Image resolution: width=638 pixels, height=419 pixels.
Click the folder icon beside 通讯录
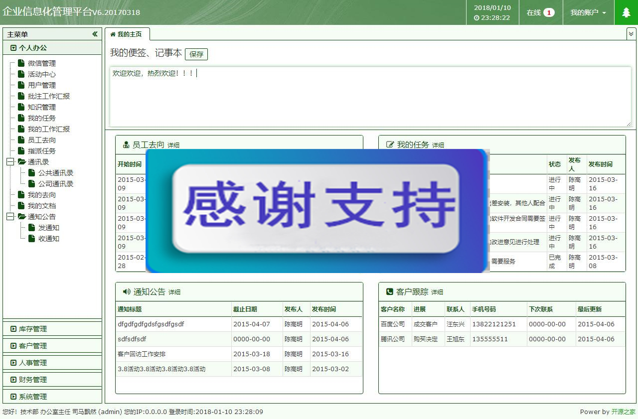pyautogui.click(x=21, y=162)
